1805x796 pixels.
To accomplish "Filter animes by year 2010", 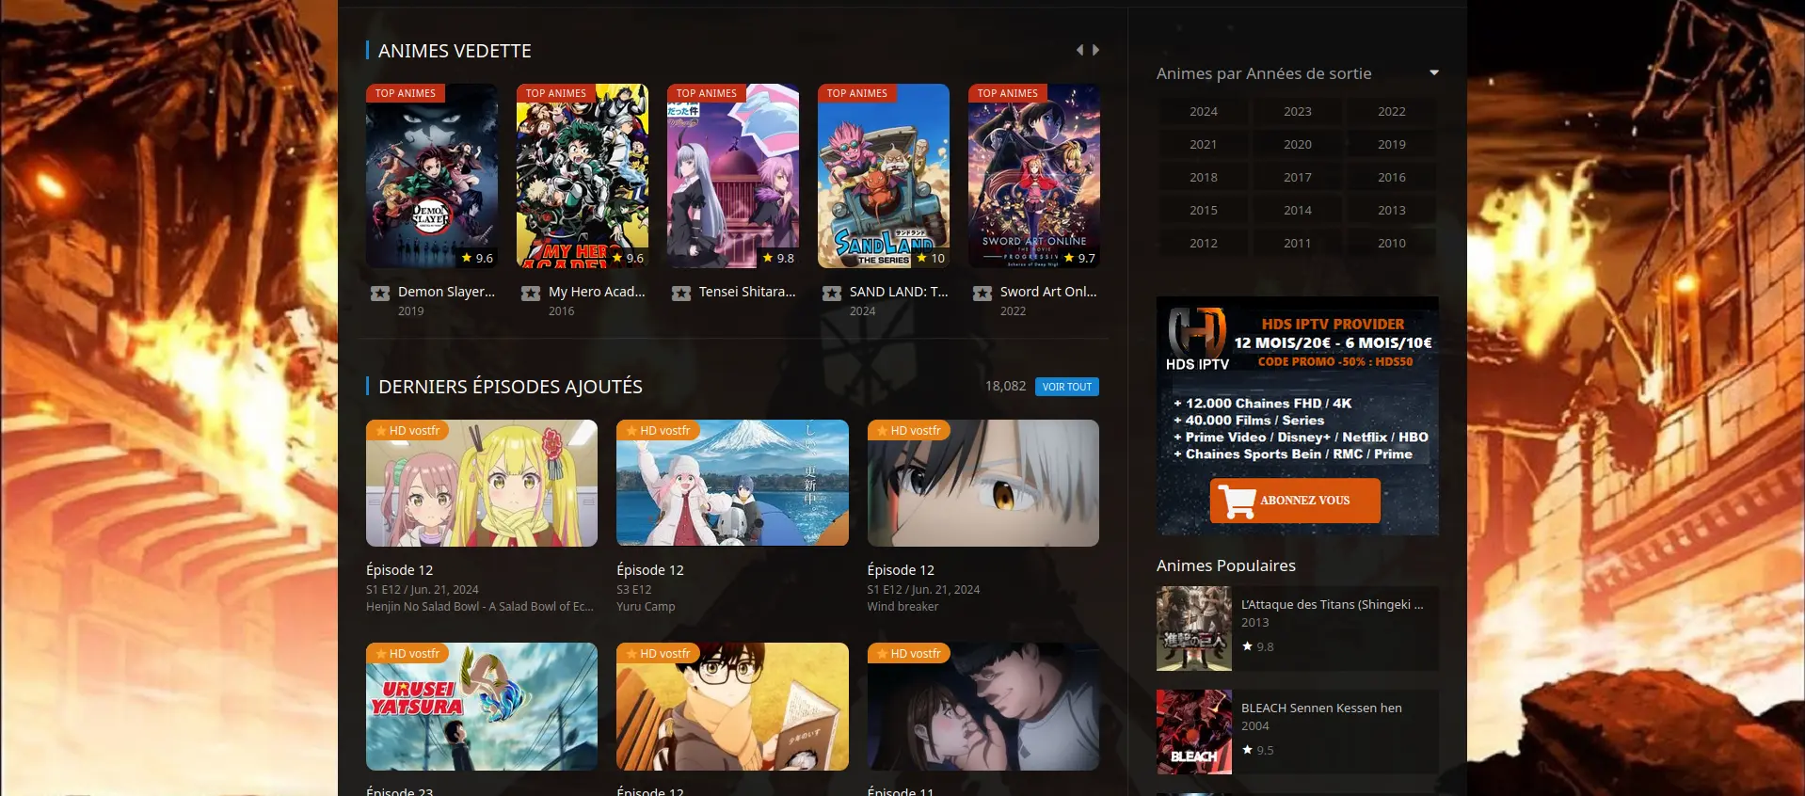I will (x=1392, y=243).
